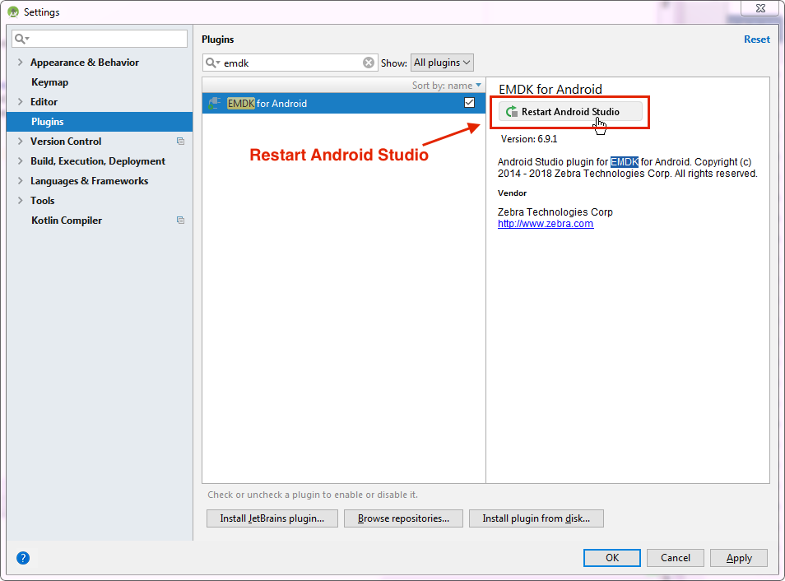This screenshot has width=785, height=581.
Task: Click the magnifier icon in plugin search field
Action: (213, 63)
